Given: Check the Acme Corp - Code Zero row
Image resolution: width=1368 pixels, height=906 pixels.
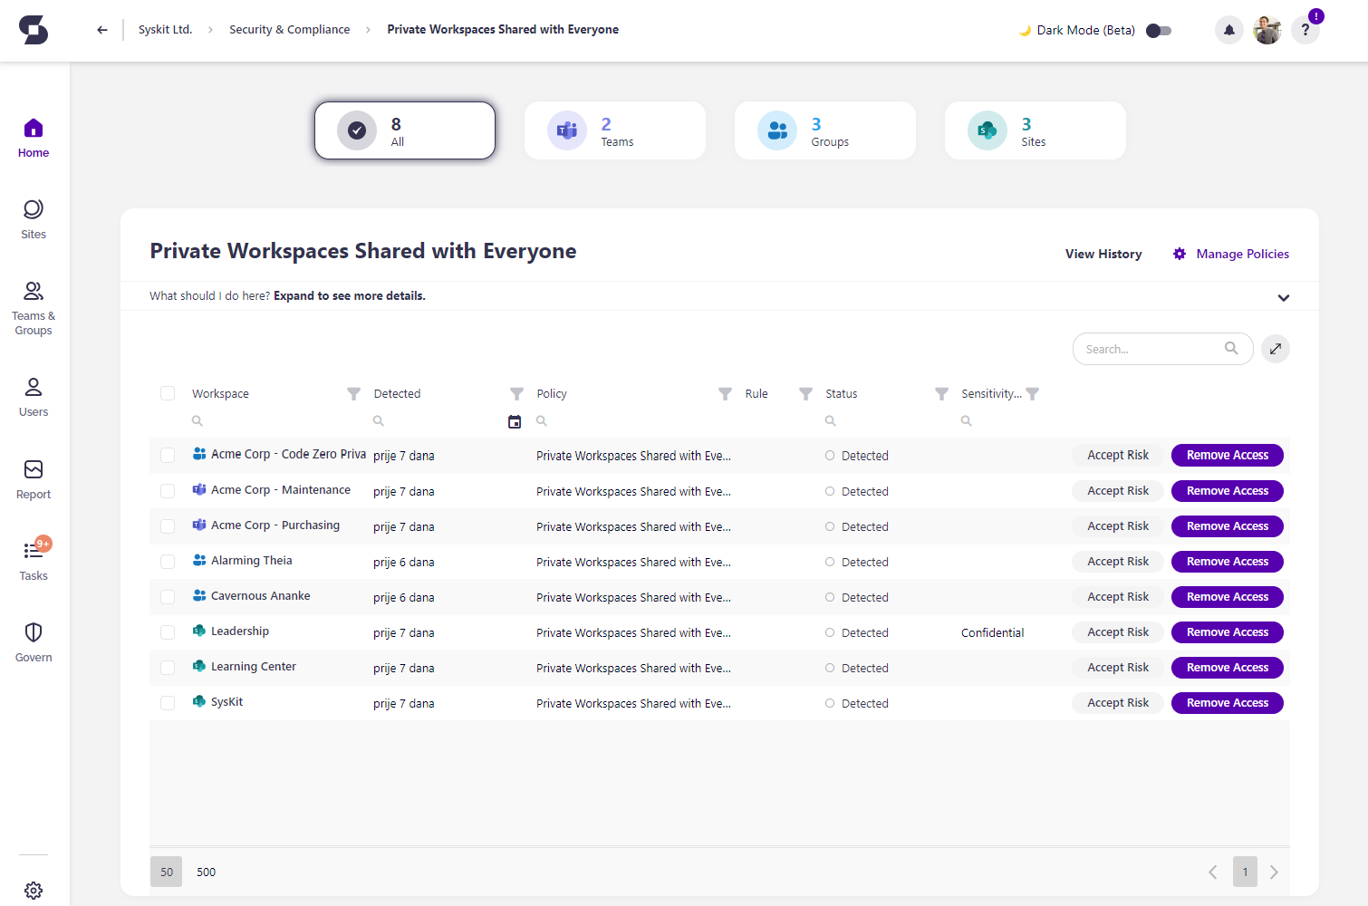Looking at the screenshot, I should [x=168, y=455].
